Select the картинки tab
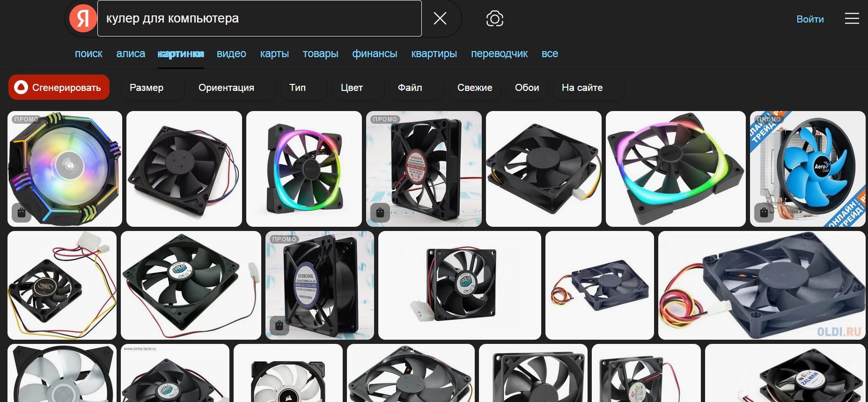 (x=181, y=53)
